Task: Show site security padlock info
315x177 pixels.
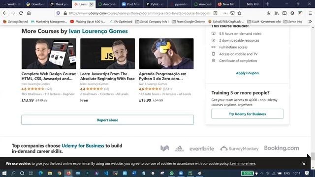Action: [65, 13]
